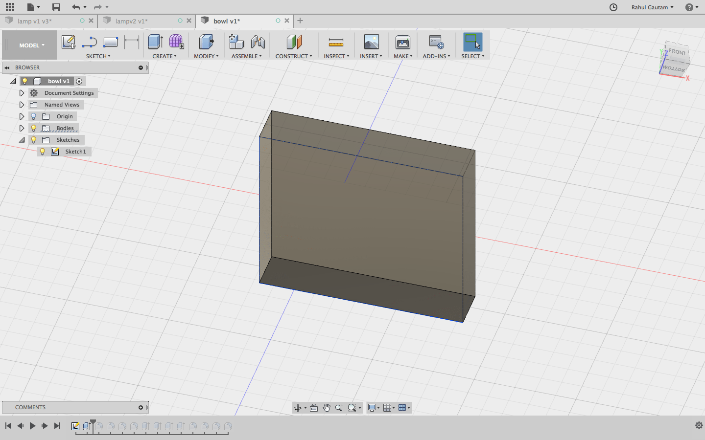Image resolution: width=705 pixels, height=440 pixels.
Task: Open timeline settings gear icon
Action: pyautogui.click(x=699, y=425)
